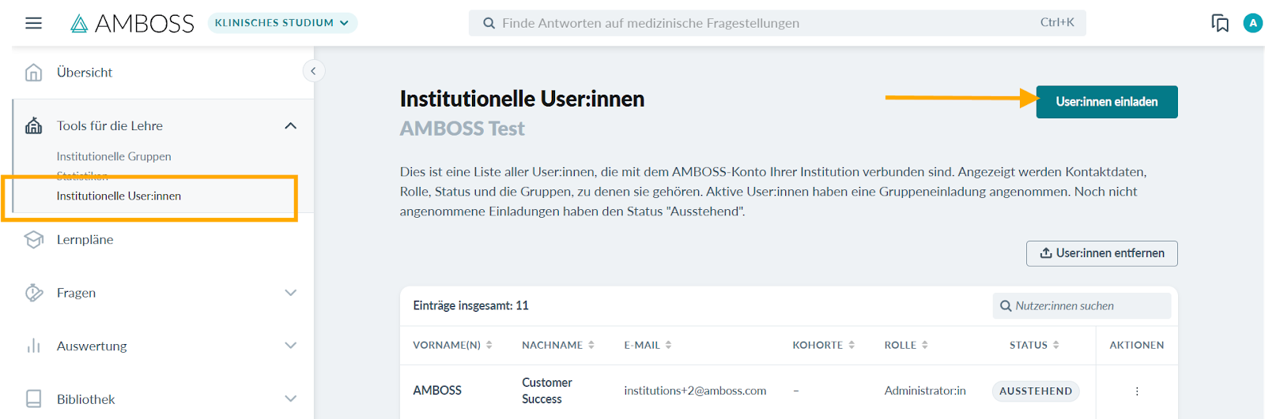Image resolution: width=1265 pixels, height=419 pixels.
Task: Click email institutions+2@amboss.com
Action: click(x=695, y=391)
